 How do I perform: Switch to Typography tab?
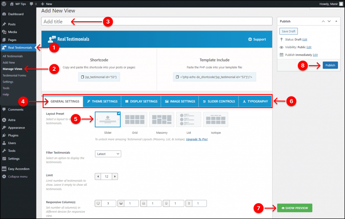[x=255, y=101]
